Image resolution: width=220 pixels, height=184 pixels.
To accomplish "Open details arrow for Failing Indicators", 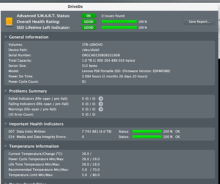I will tap(101, 104).
